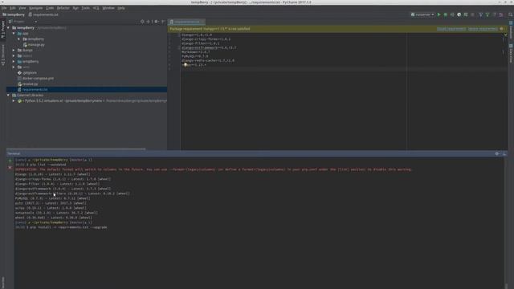Collapse the app folder

tap(14, 34)
